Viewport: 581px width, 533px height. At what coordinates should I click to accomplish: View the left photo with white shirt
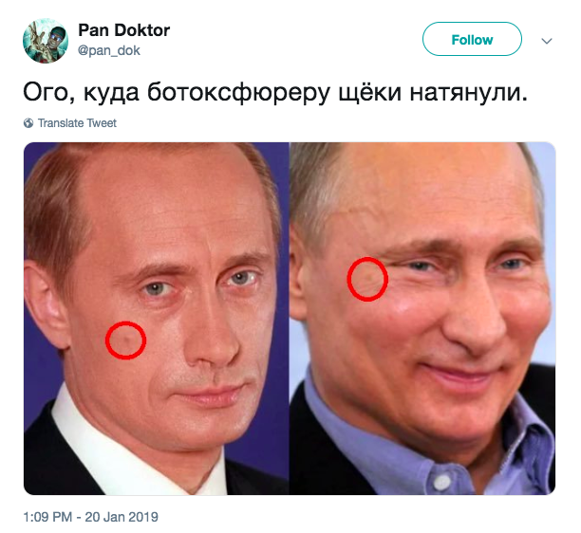156,319
